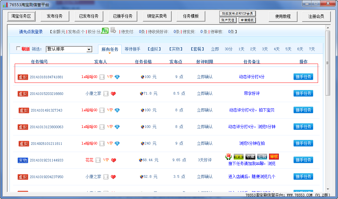Click the 搜索 icon in 花花's task row
338x199 pixels.
[239, 157]
